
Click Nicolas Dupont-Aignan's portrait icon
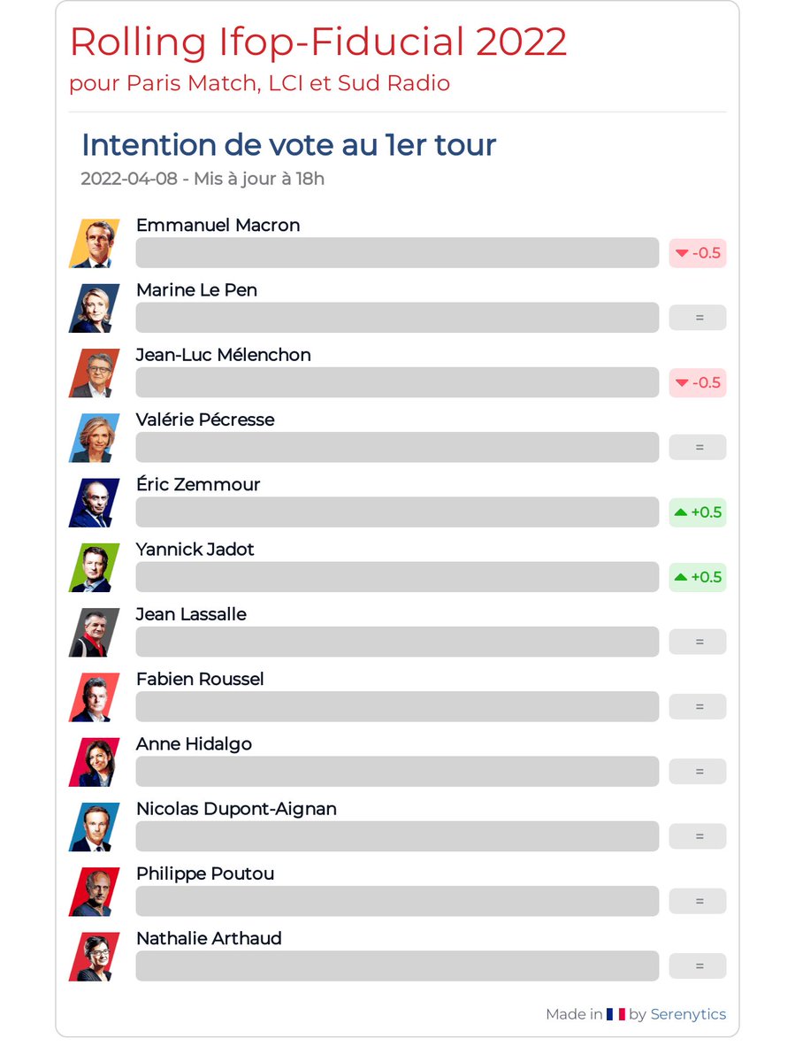point(95,827)
